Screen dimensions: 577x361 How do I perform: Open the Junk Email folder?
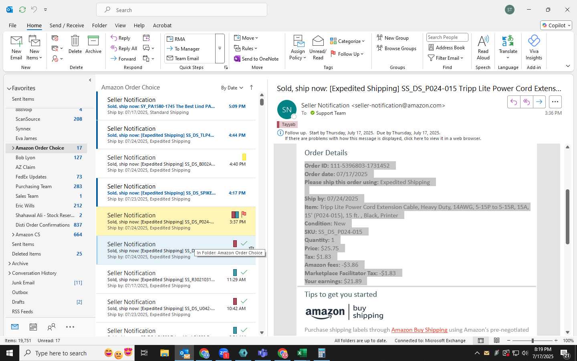tap(46, 283)
